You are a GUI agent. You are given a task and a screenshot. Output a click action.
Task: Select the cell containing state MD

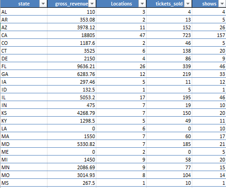(24, 144)
